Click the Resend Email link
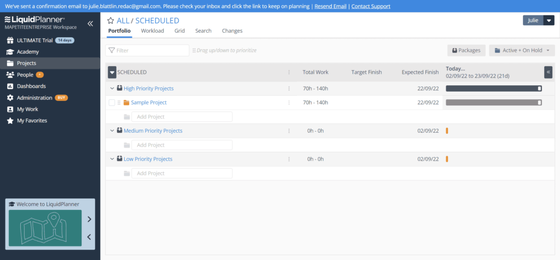Screen dimensions: 560x260 coord(330,7)
